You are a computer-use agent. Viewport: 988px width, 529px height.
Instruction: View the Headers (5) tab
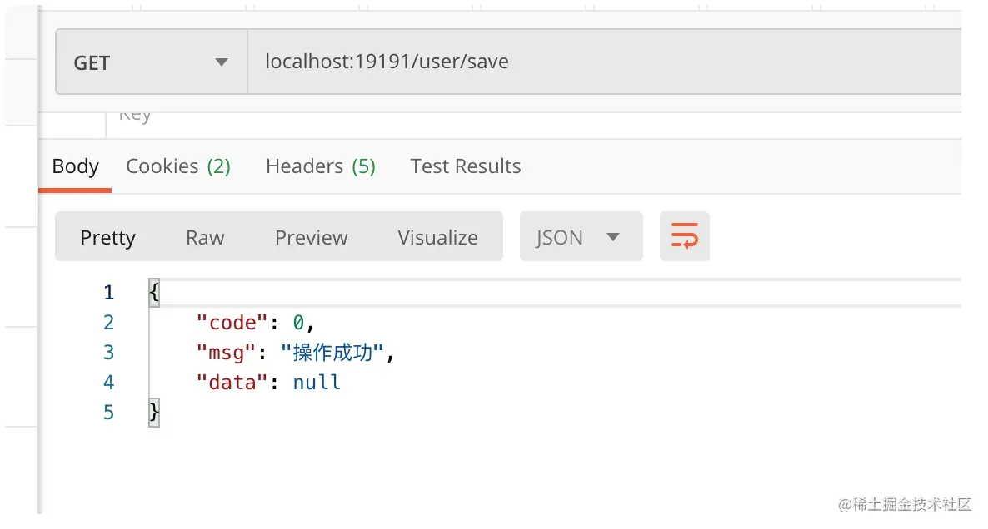click(321, 166)
